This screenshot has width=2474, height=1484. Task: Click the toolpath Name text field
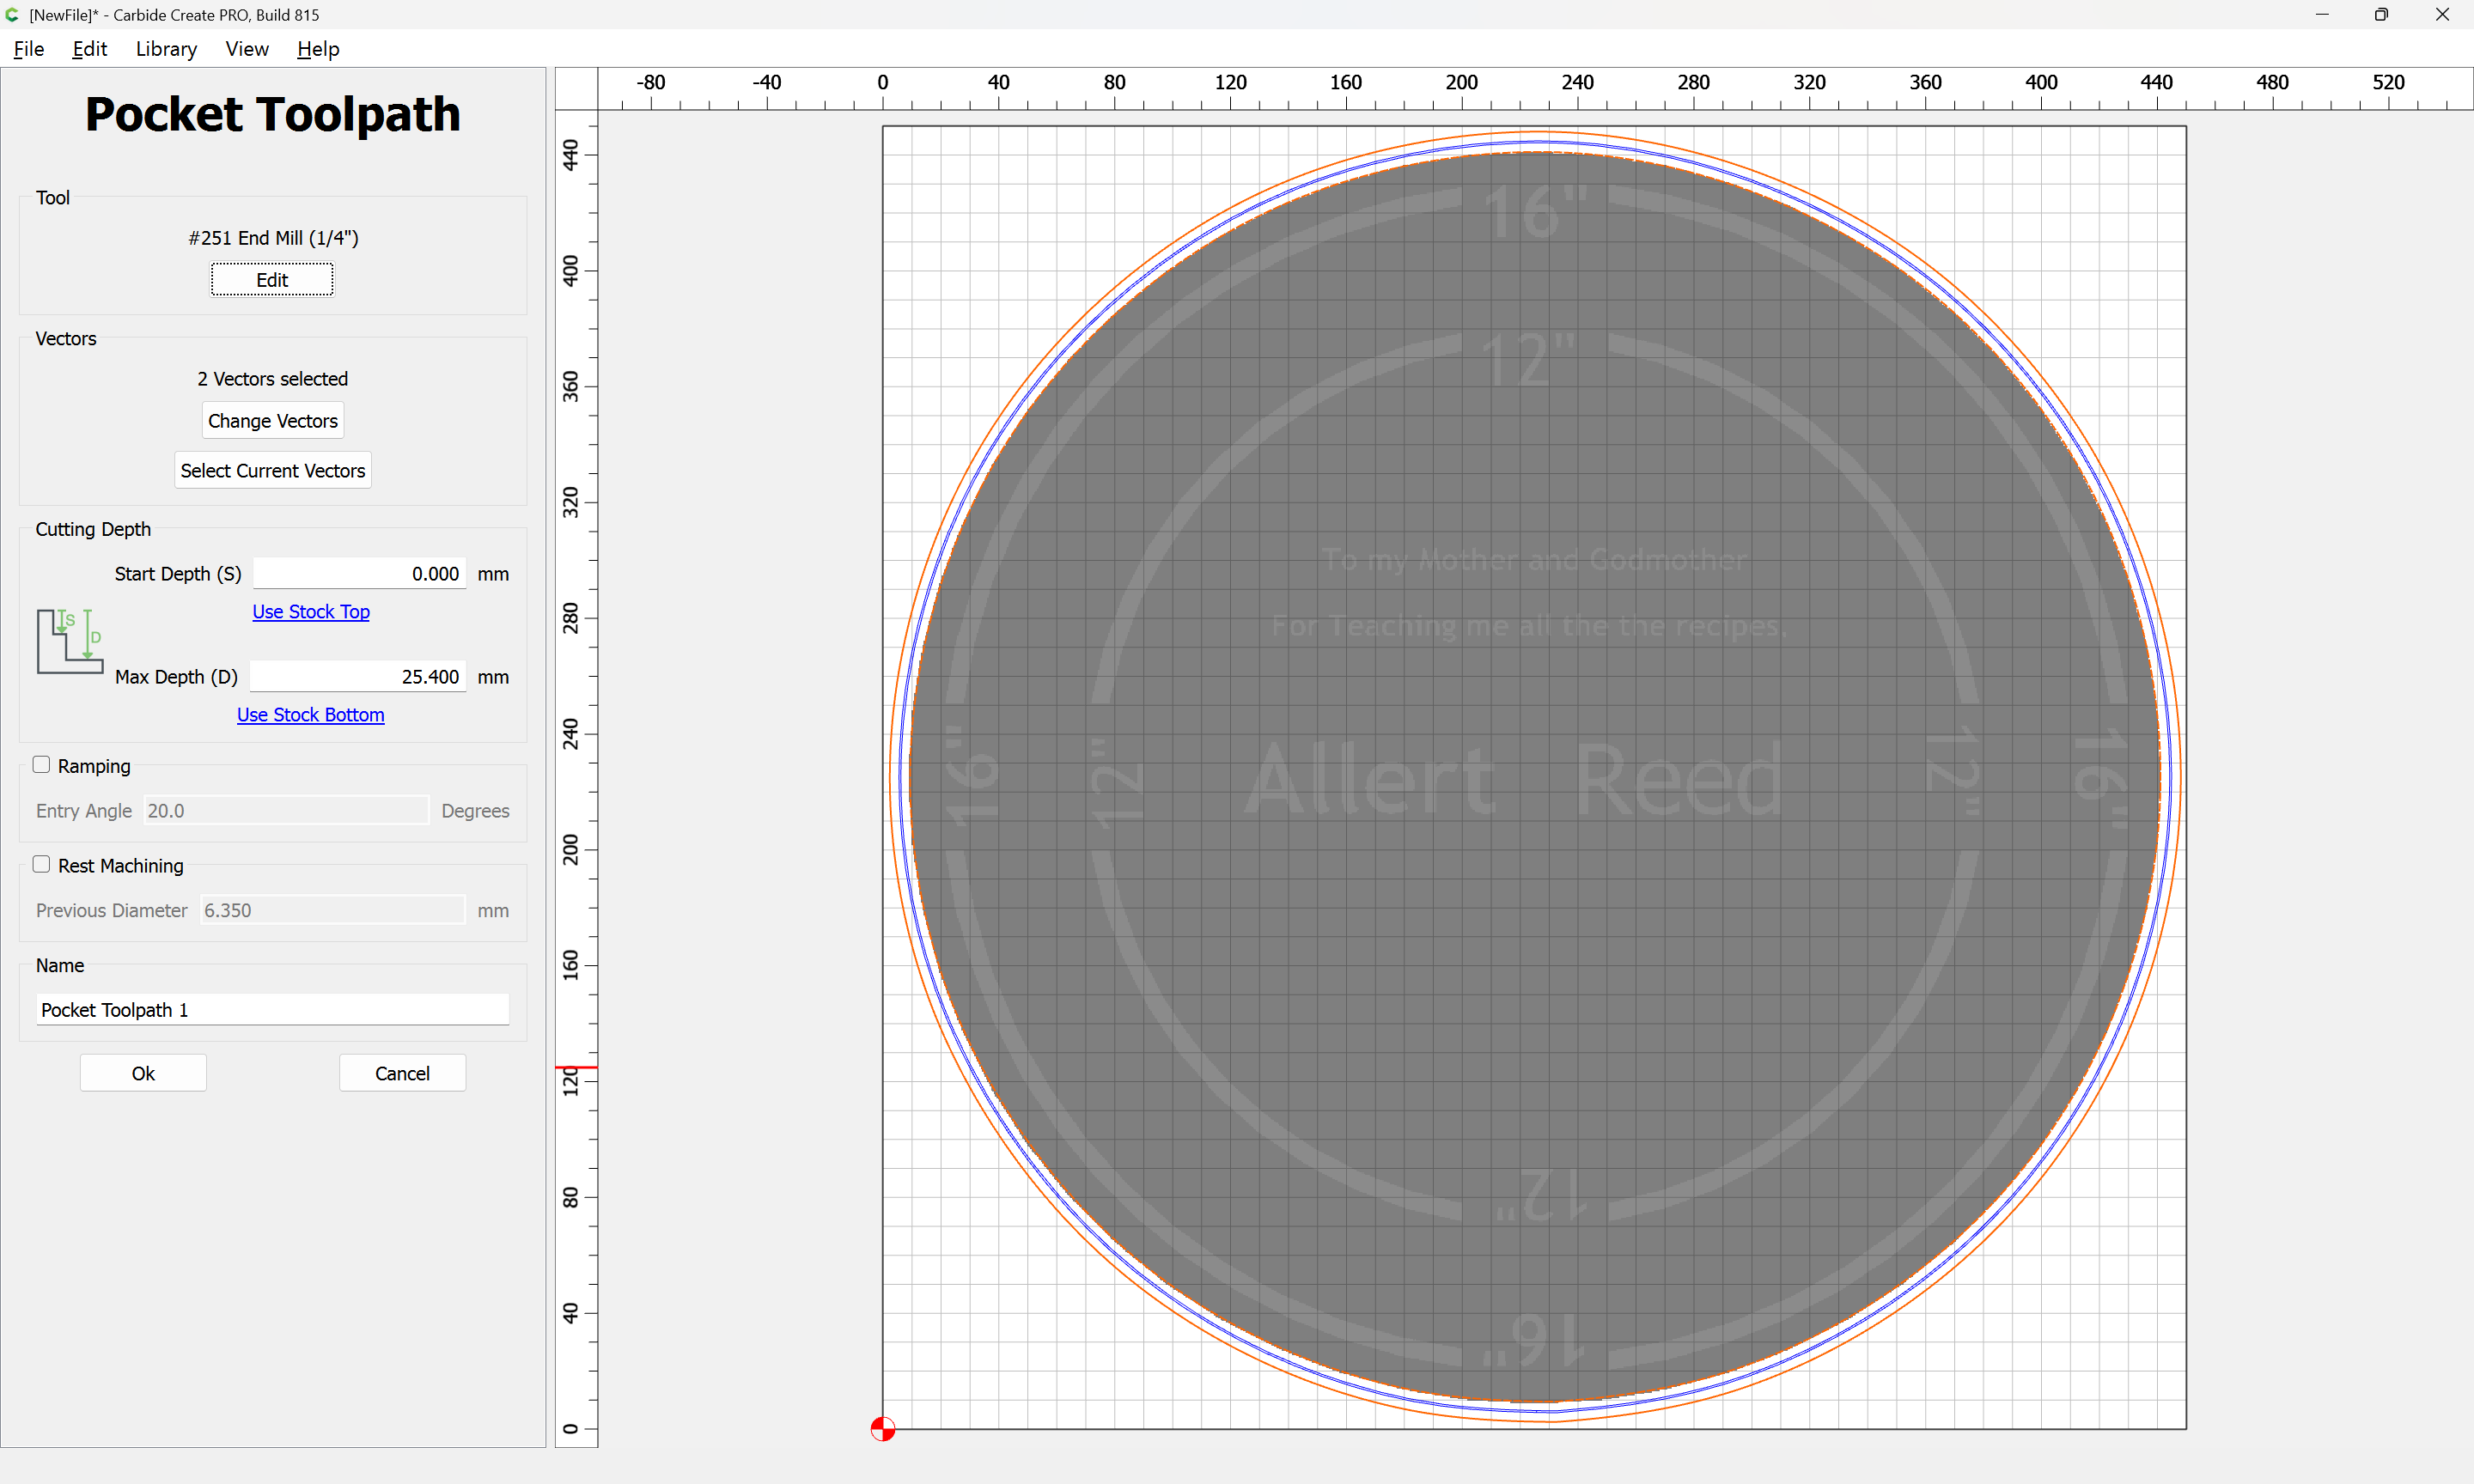point(273,1009)
